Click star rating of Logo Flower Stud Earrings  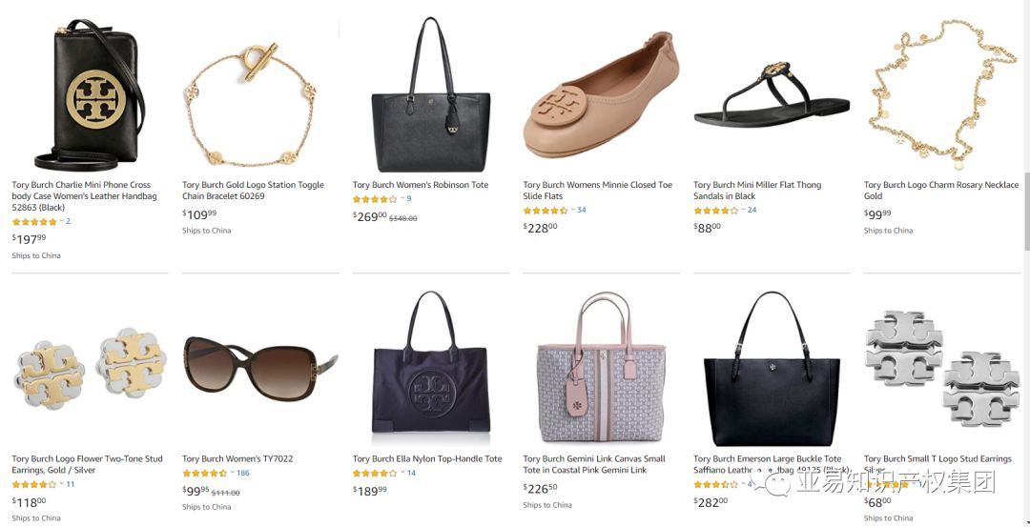[34, 484]
